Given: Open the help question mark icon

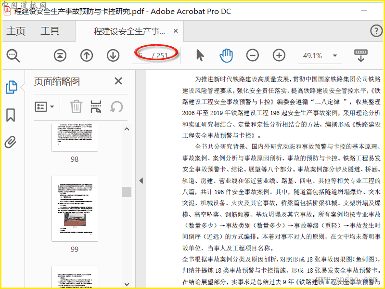Looking at the screenshot, I should (x=376, y=31).
